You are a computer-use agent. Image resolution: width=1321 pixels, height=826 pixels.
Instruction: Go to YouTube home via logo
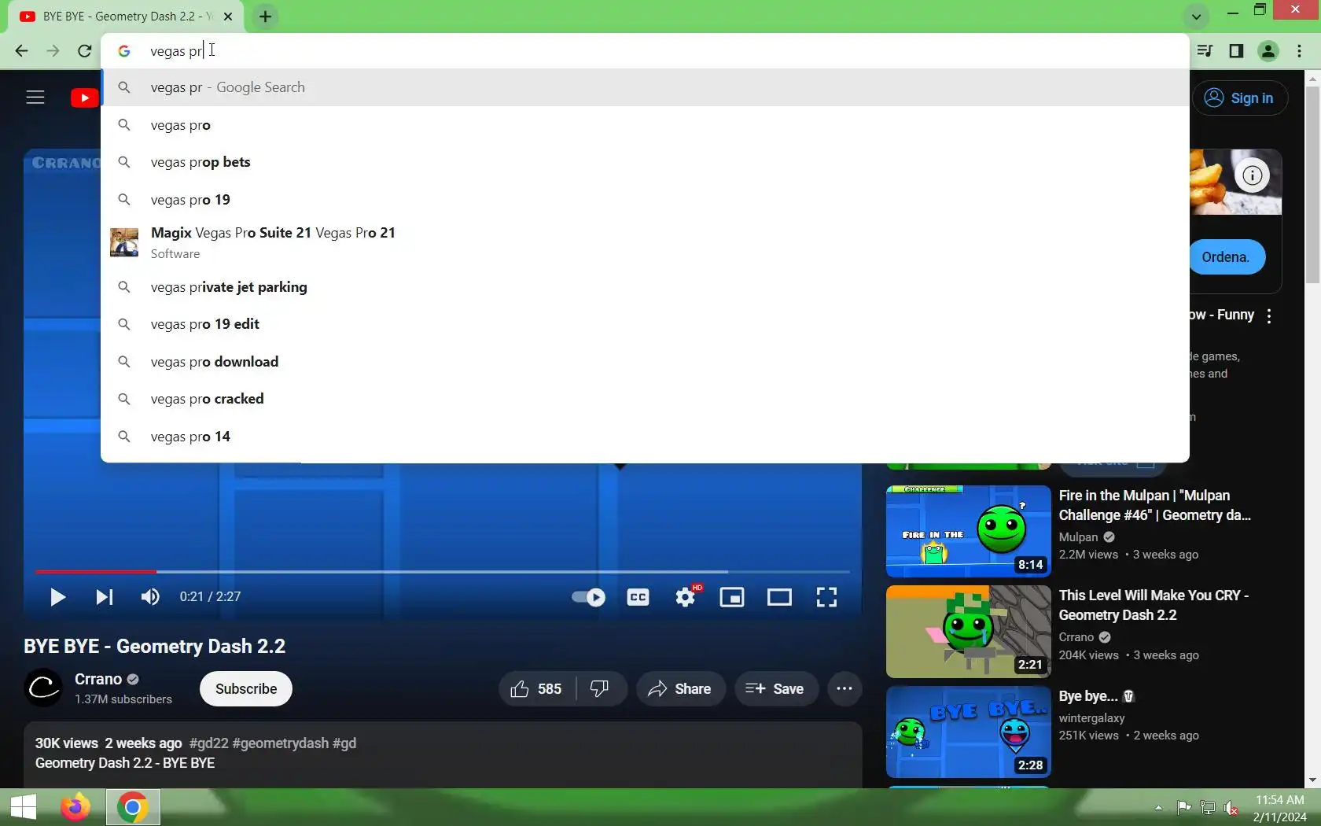pyautogui.click(x=84, y=98)
